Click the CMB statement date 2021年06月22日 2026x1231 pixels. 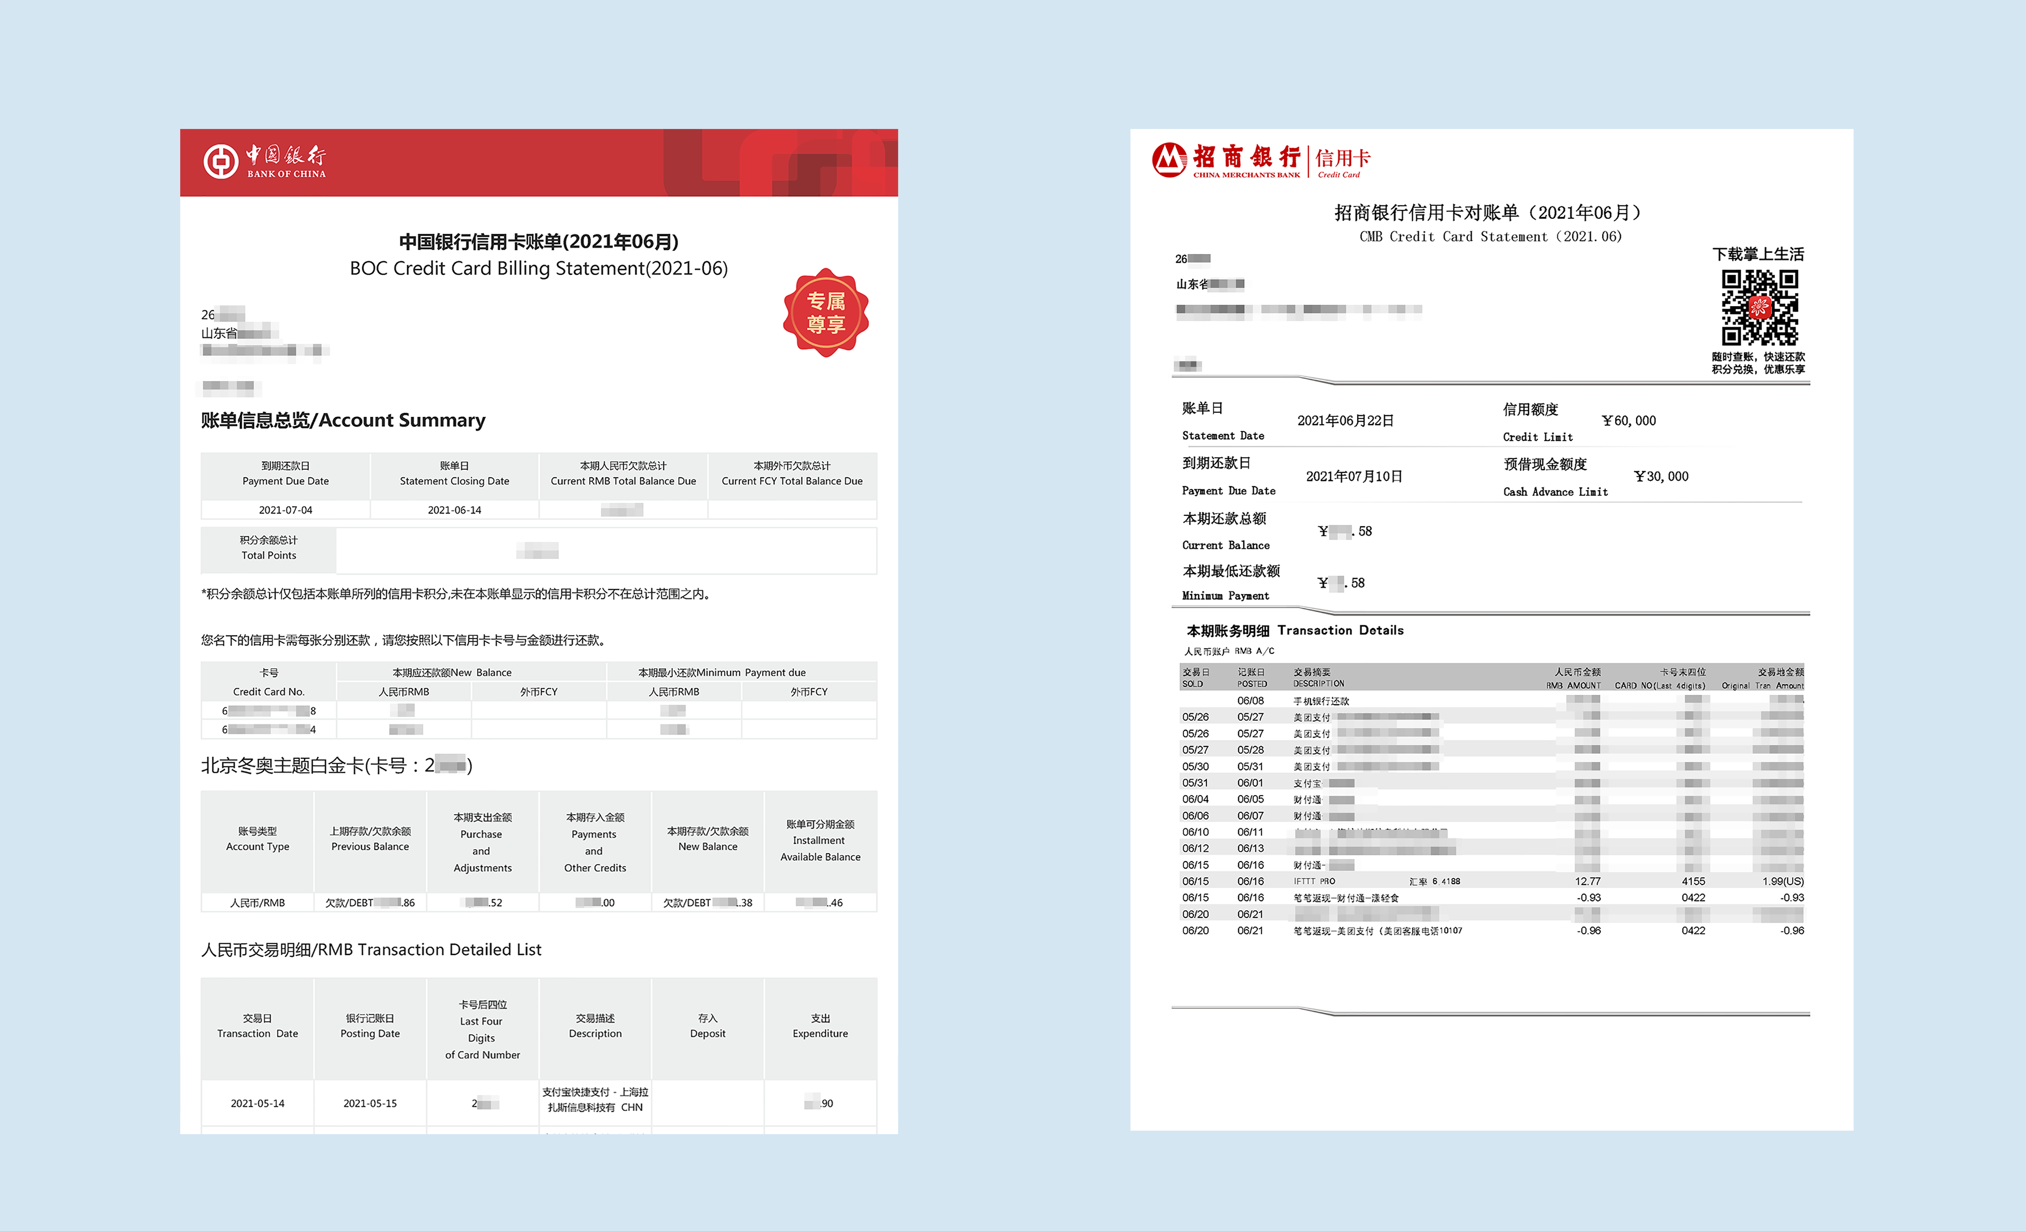pyautogui.click(x=1345, y=421)
